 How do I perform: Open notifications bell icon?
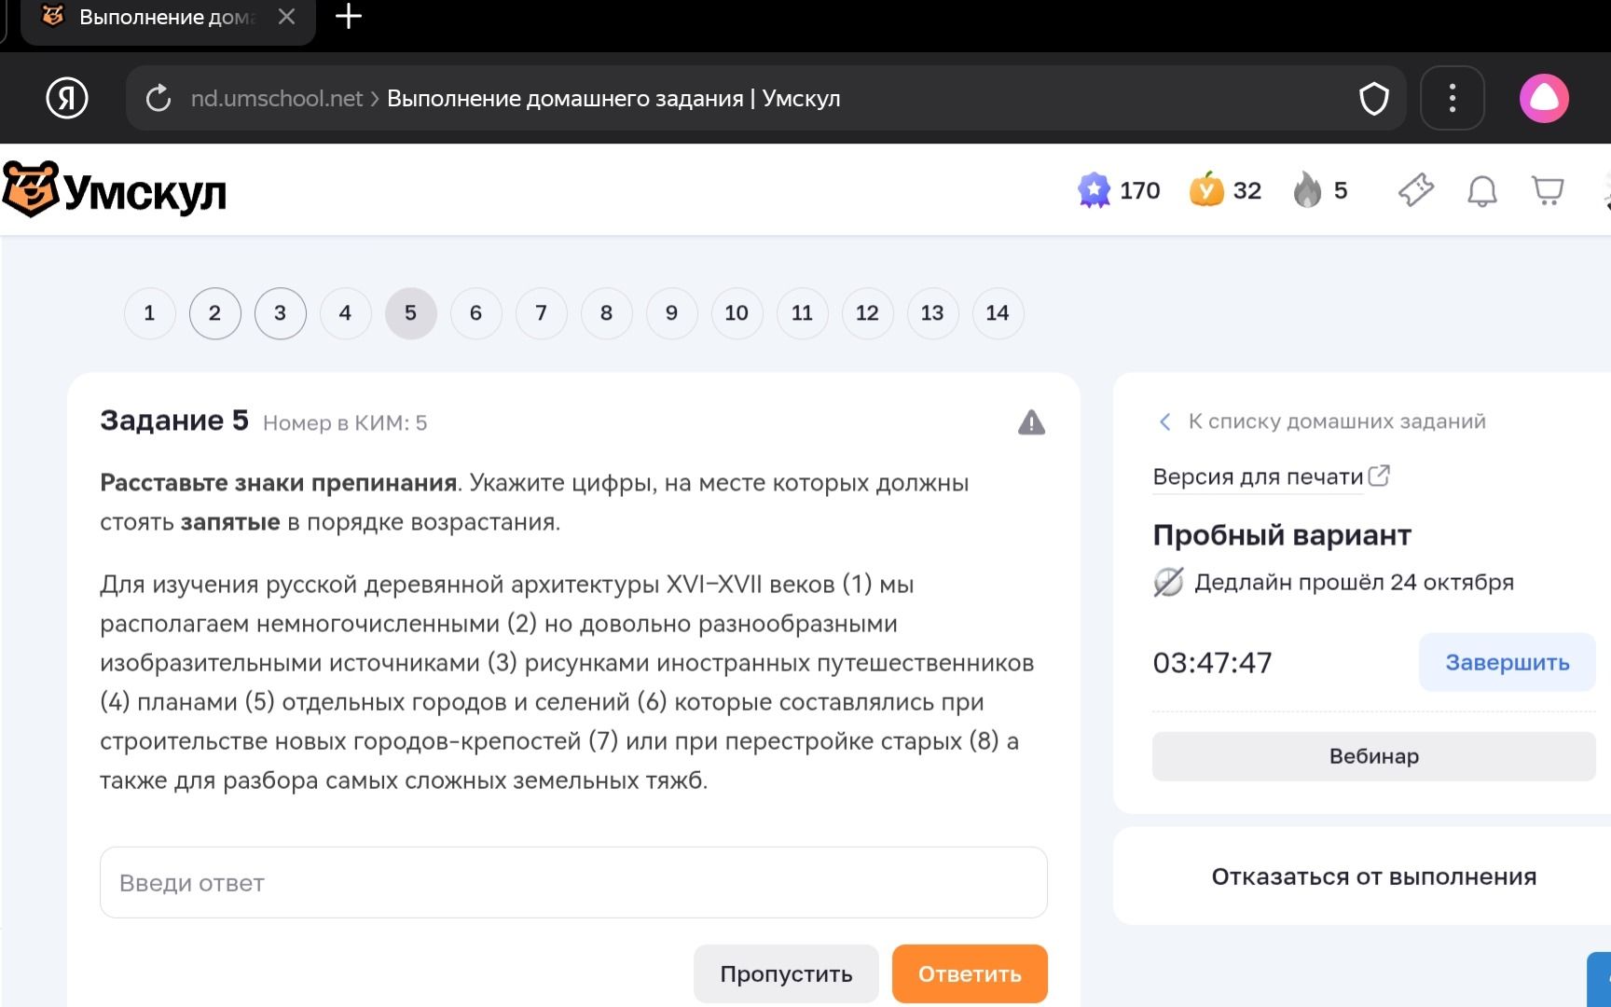(x=1481, y=190)
